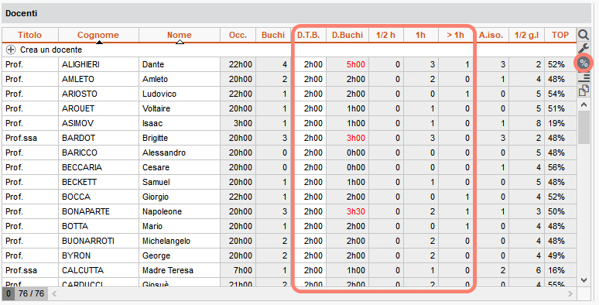Click the vertical scrollbar thumb
The height and width of the screenshot is (305, 599).
coord(584,127)
